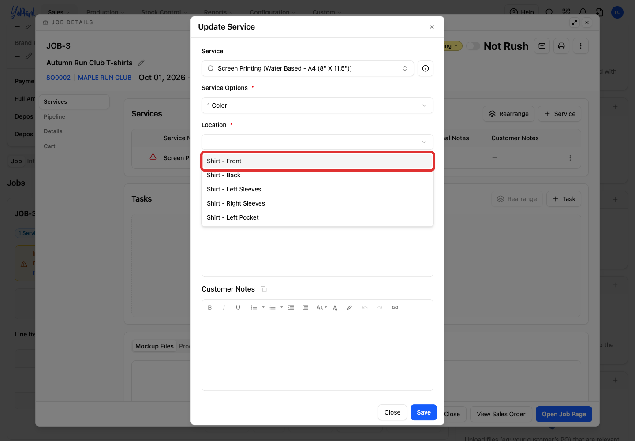This screenshot has width=635, height=441.
Task: Pick Shirt - Left Pocket from the list
Action: [x=317, y=217]
